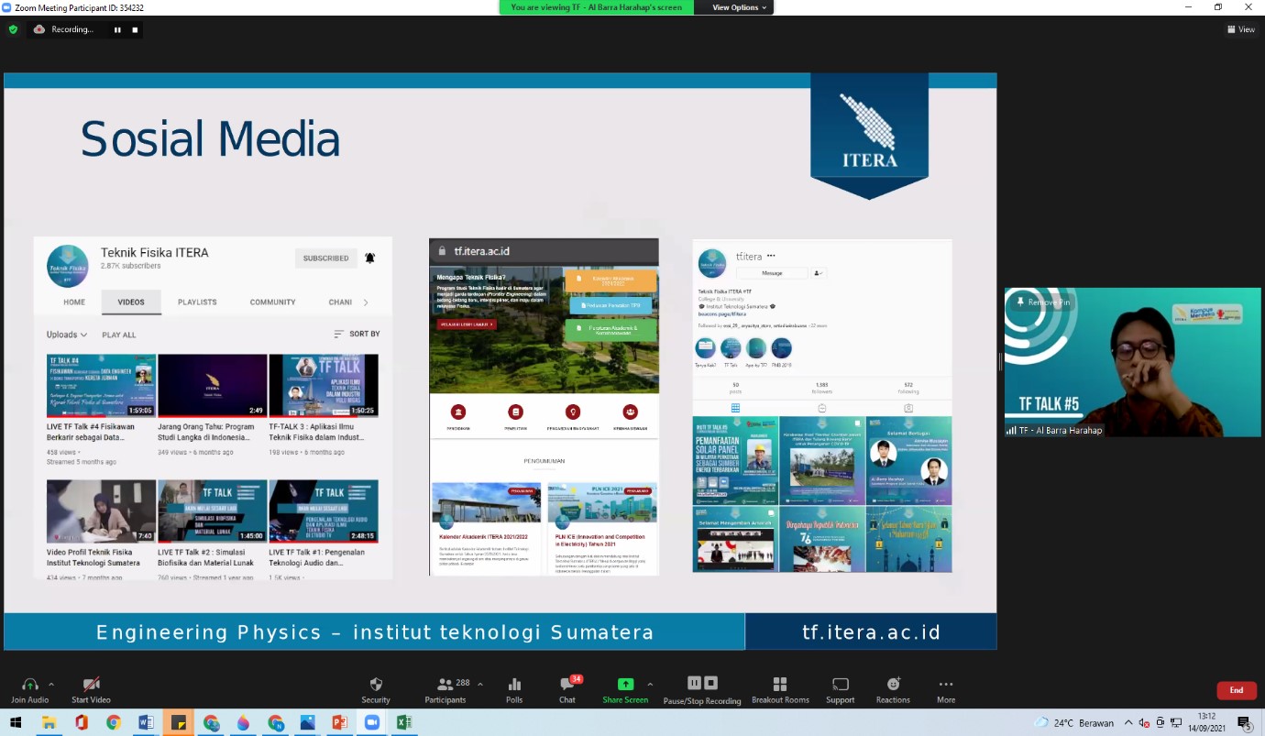Open the Chat panel with unread messages
The image size is (1265, 736).
point(567,689)
